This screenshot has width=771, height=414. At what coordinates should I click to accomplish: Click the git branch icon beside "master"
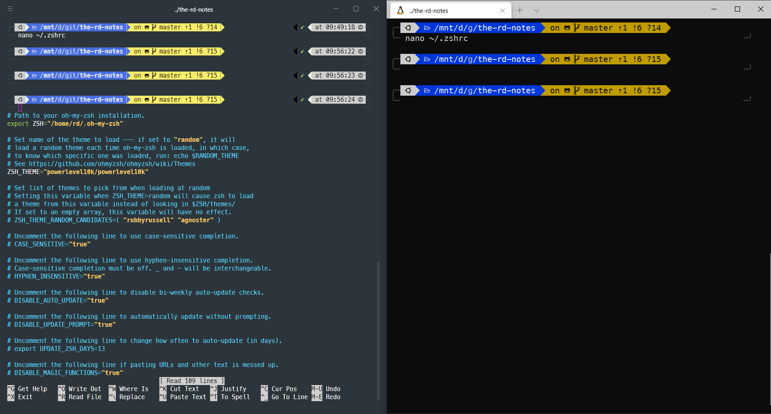coord(577,28)
